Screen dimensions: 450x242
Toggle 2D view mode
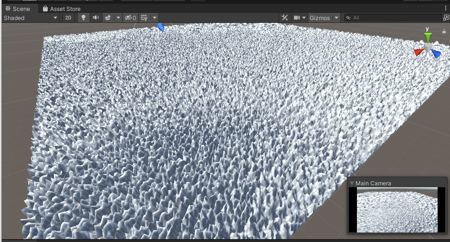[x=68, y=18]
